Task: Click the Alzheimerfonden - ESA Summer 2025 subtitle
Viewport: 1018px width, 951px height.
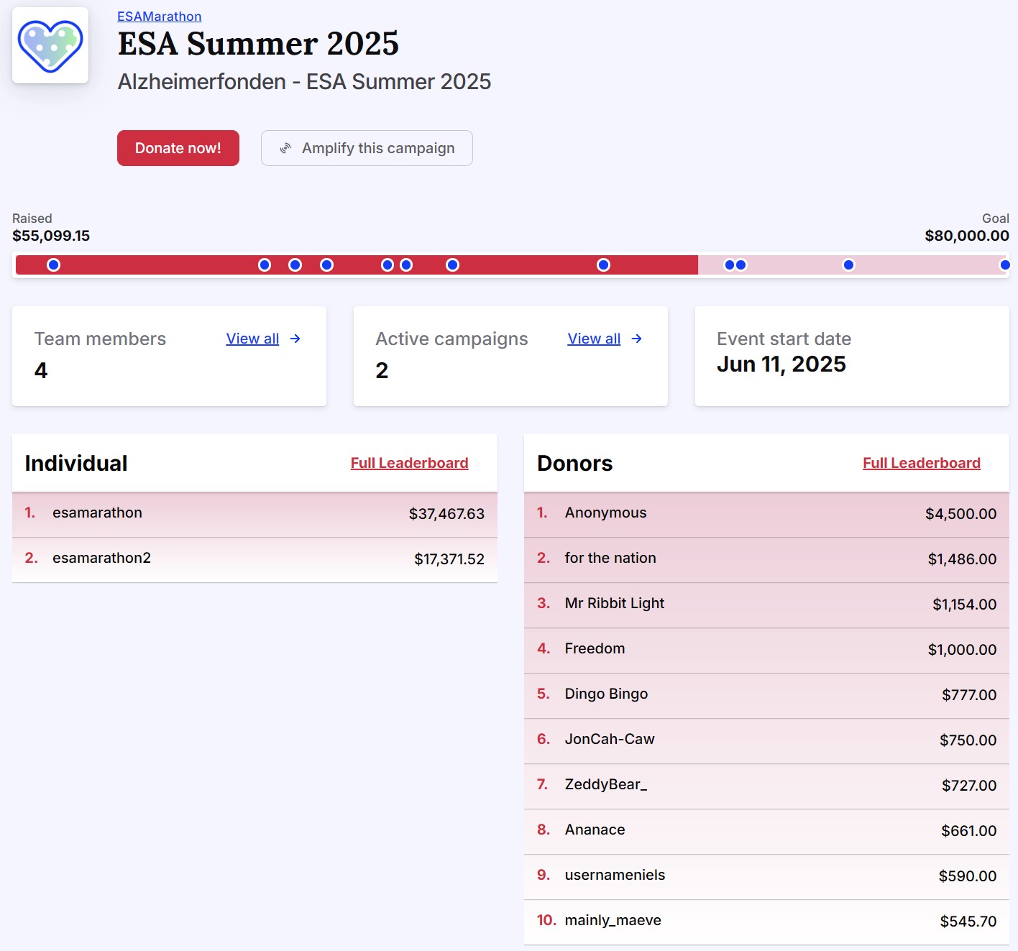Action: 304,82
